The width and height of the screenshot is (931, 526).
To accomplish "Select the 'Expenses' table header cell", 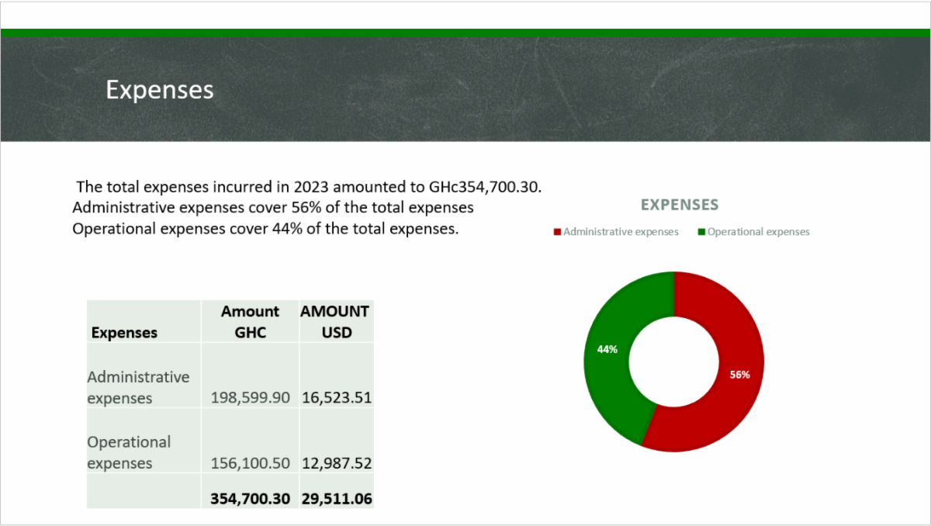I will coord(144,321).
